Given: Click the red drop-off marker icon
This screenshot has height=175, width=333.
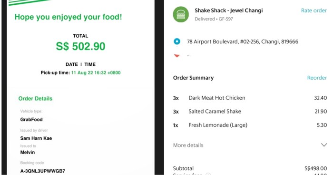Looking at the screenshot, I should (x=176, y=56).
